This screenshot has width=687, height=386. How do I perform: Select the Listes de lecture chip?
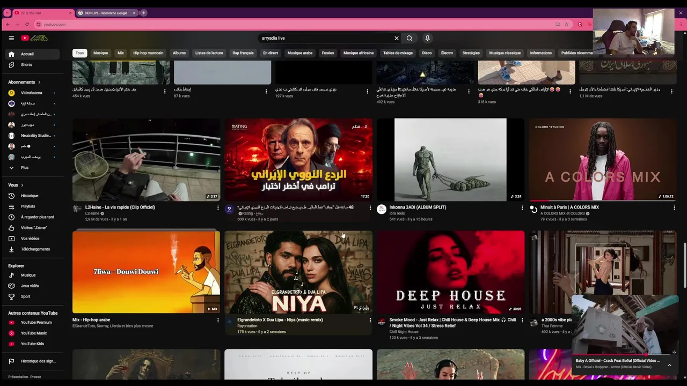tap(209, 53)
